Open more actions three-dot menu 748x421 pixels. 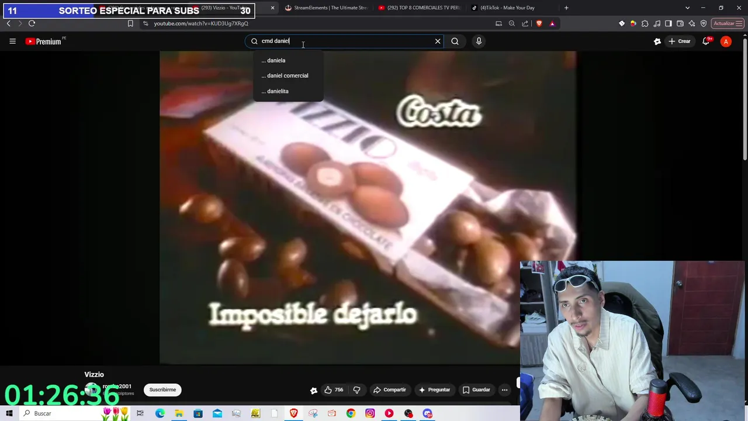coord(504,389)
